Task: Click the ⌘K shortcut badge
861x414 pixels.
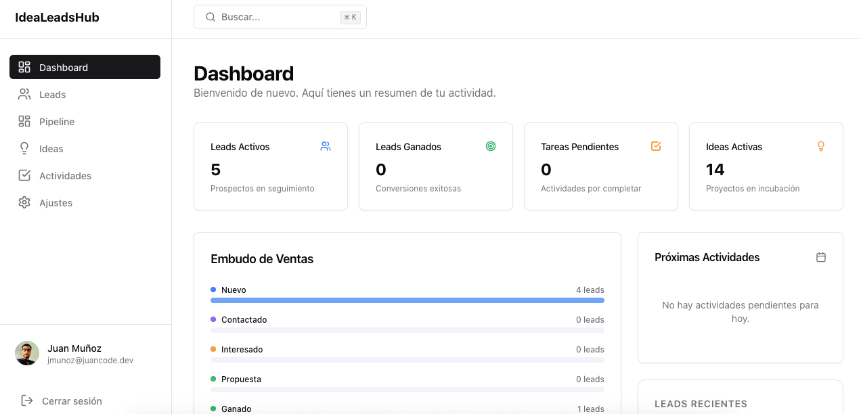Action: [350, 18]
